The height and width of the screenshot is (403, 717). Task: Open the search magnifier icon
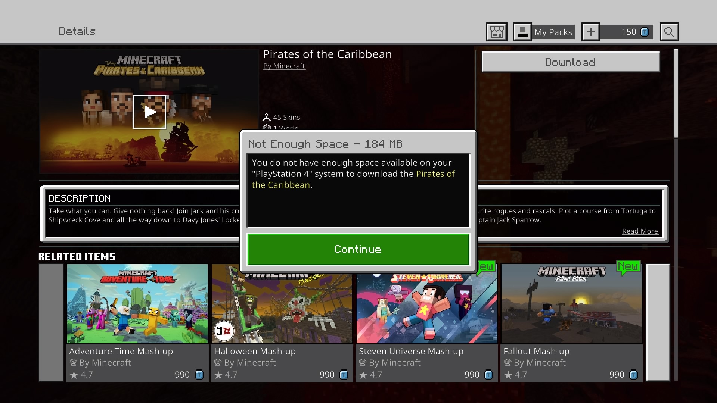click(669, 32)
